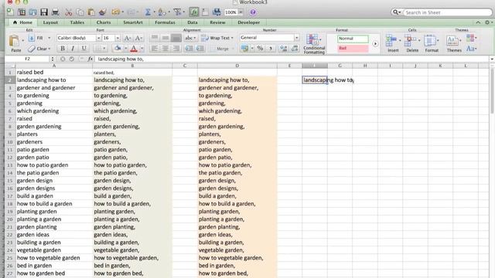
Task: Toggle the Formula Builder fx toolbar icon
Action: click(x=194, y=12)
